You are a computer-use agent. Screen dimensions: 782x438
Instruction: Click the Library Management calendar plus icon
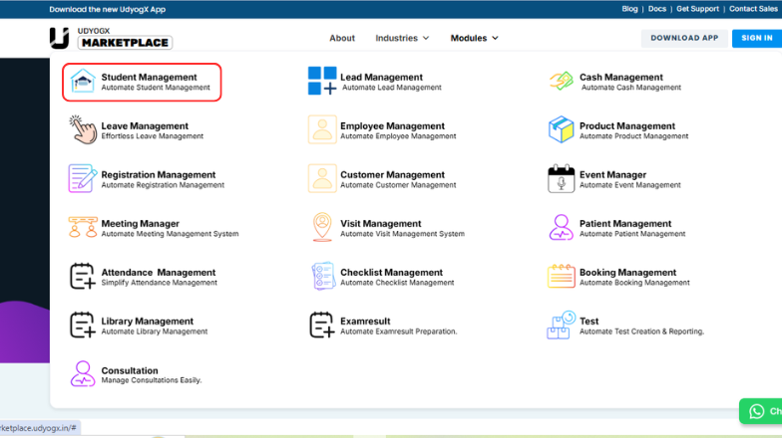click(83, 325)
